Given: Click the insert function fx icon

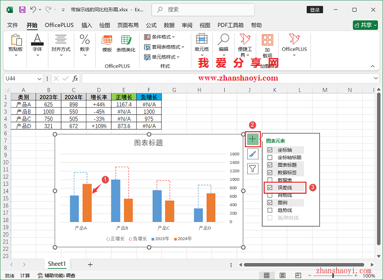Looking at the screenshot, I should pos(75,78).
